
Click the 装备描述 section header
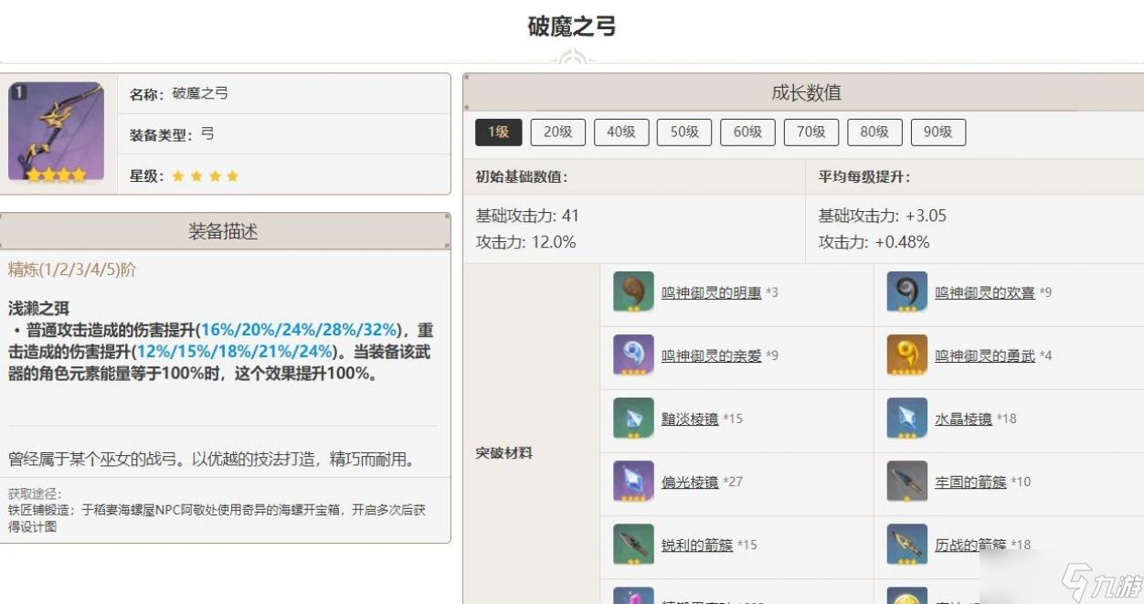[x=224, y=231]
